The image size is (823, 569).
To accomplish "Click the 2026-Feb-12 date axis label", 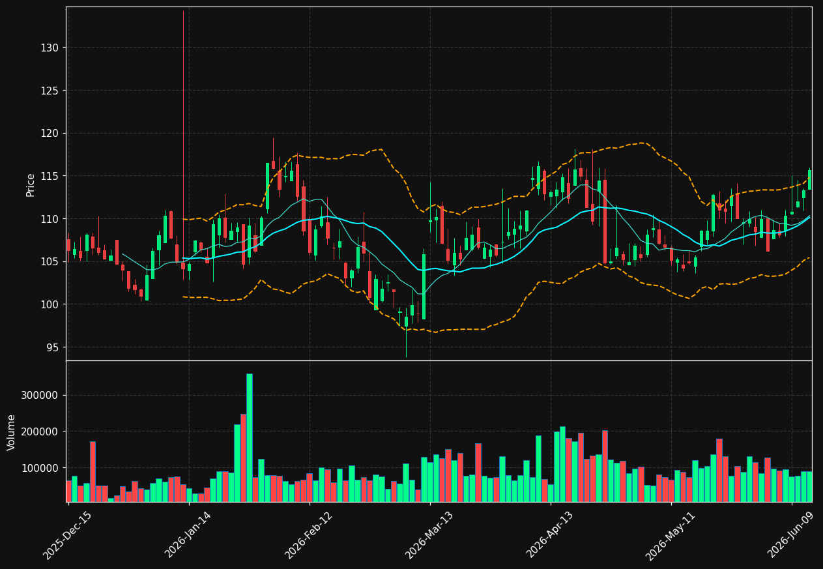I will point(309,535).
